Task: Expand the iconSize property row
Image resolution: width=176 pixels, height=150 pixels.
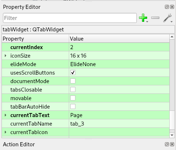Action: (x=6, y=56)
